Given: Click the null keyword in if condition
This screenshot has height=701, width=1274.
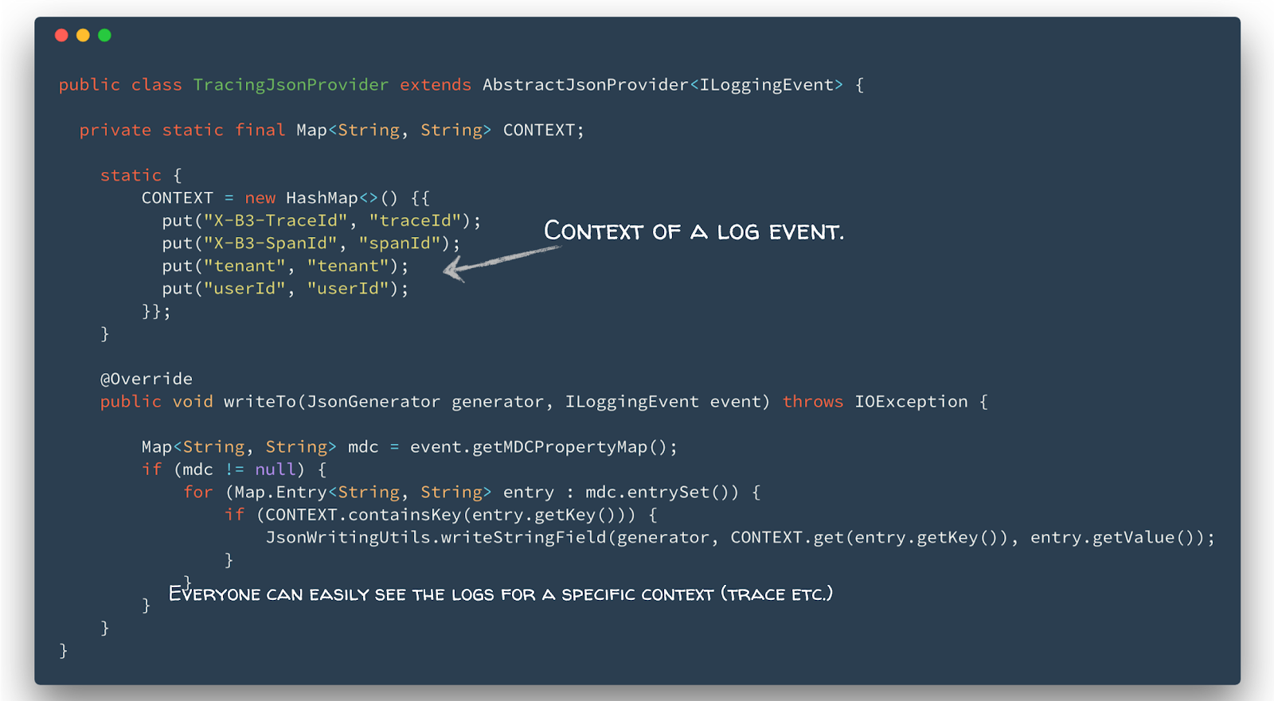Looking at the screenshot, I should (276, 469).
